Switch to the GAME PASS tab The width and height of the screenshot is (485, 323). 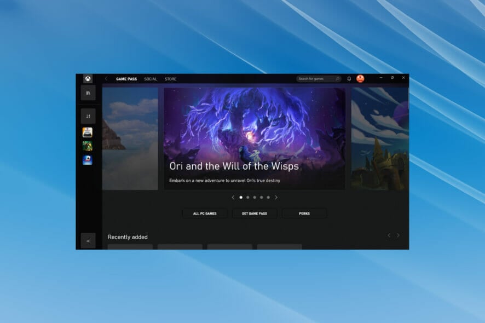[x=126, y=79]
